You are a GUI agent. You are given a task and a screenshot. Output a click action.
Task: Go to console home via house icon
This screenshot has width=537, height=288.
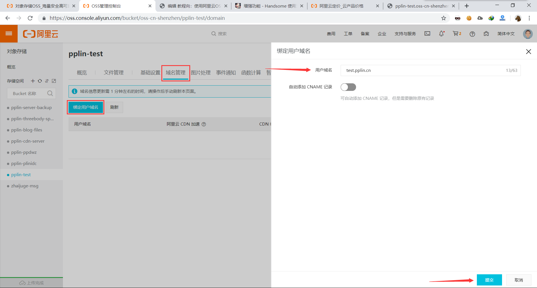pyautogui.click(x=486, y=34)
